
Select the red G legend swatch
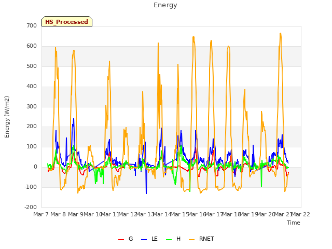(121, 240)
